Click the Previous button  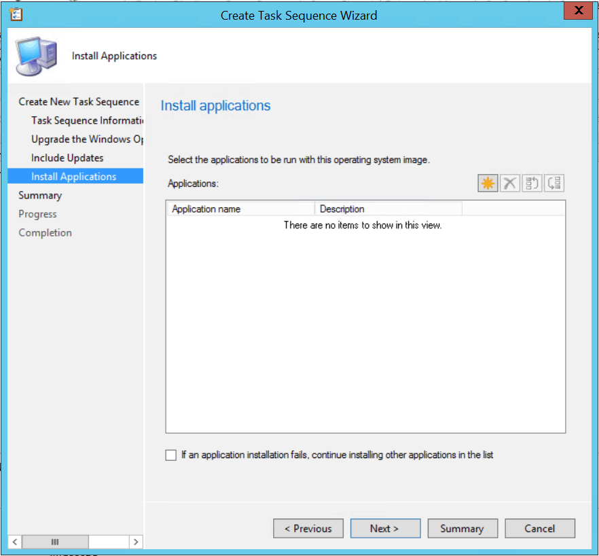click(x=308, y=528)
